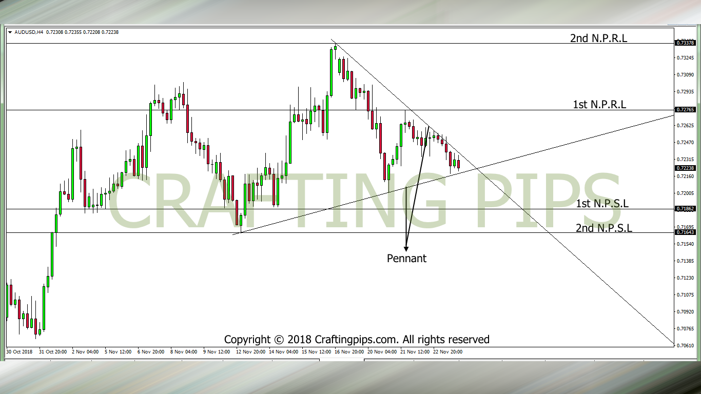Image resolution: width=701 pixels, height=394 pixels.
Task: Click the 16 Nov 20:00 time label
Action: click(x=349, y=352)
